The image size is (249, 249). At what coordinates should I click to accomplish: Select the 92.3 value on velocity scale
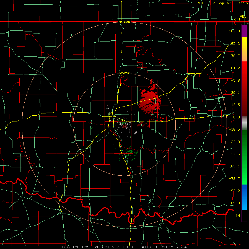point(235,43)
